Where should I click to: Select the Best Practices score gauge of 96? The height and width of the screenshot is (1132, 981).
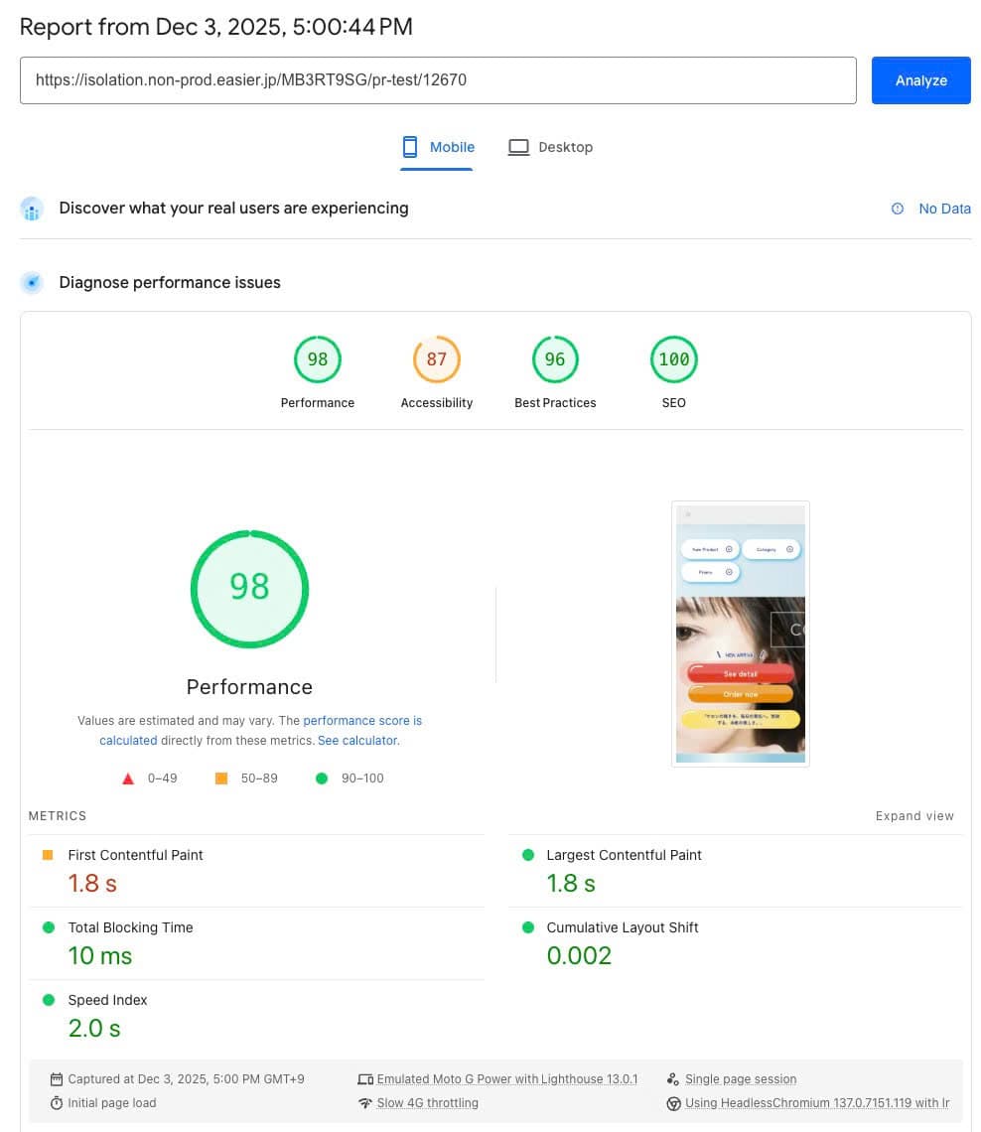click(x=555, y=360)
